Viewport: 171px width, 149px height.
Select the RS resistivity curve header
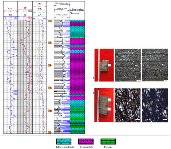(x=25, y=15)
